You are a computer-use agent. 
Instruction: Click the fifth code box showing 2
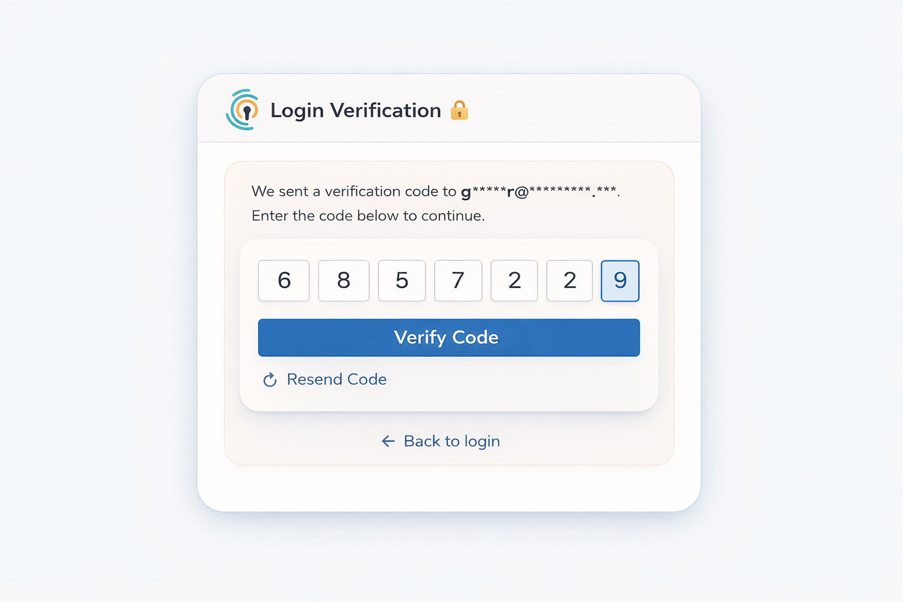point(514,280)
